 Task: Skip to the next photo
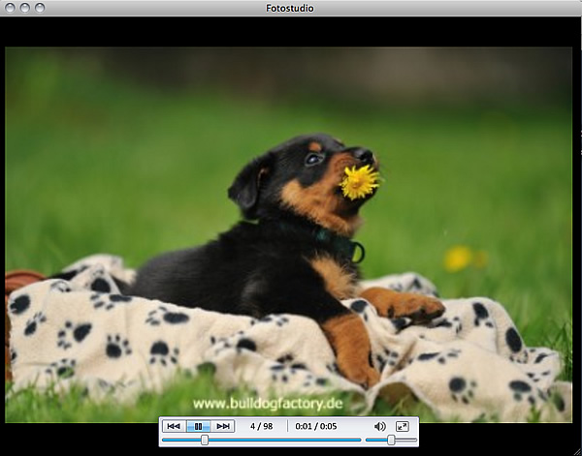pos(223,426)
